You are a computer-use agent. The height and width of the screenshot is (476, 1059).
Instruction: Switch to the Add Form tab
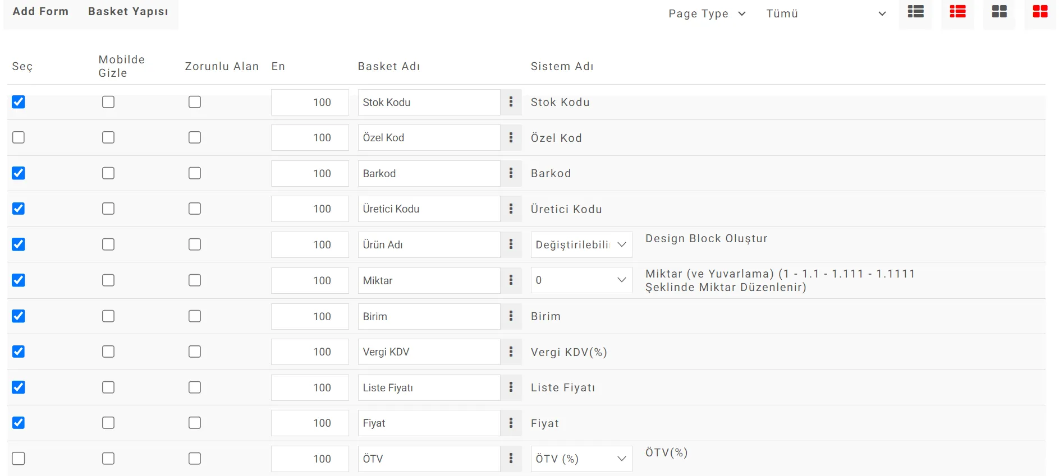click(x=40, y=11)
